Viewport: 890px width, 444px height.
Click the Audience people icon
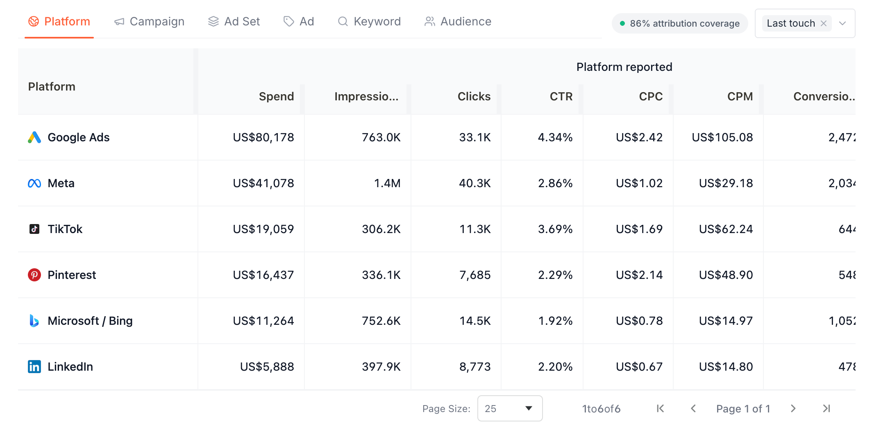point(430,22)
